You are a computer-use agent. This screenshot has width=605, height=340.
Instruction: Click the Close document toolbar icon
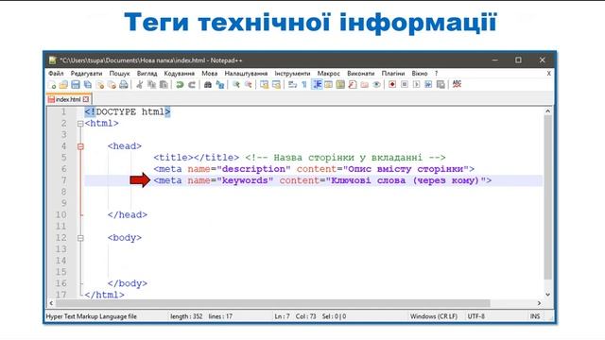click(x=100, y=84)
